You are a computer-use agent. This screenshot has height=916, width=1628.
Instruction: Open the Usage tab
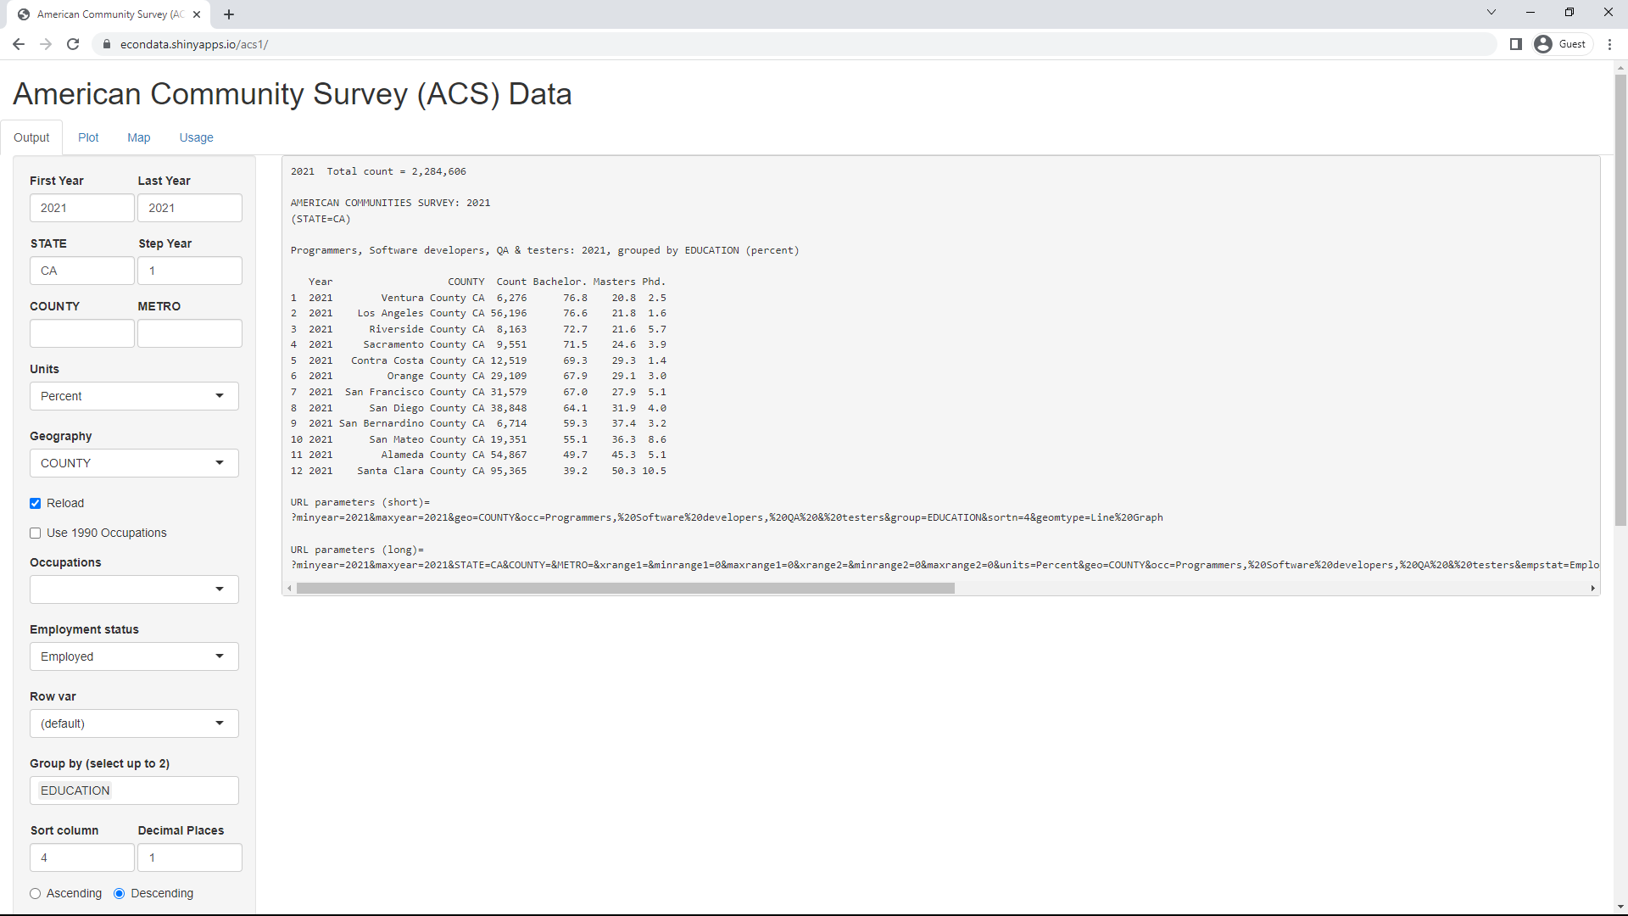(196, 137)
